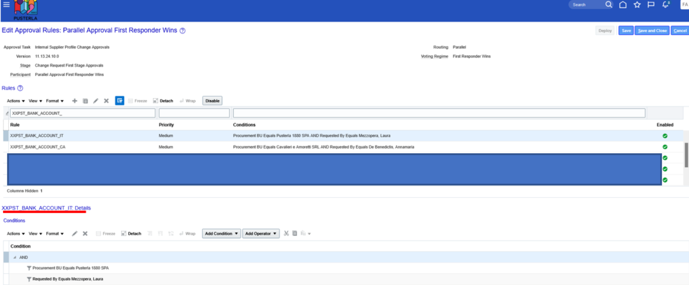Click XXPST_BANK_ACCOUNT_IT: Details heading
The image size is (689, 285).
[46, 208]
